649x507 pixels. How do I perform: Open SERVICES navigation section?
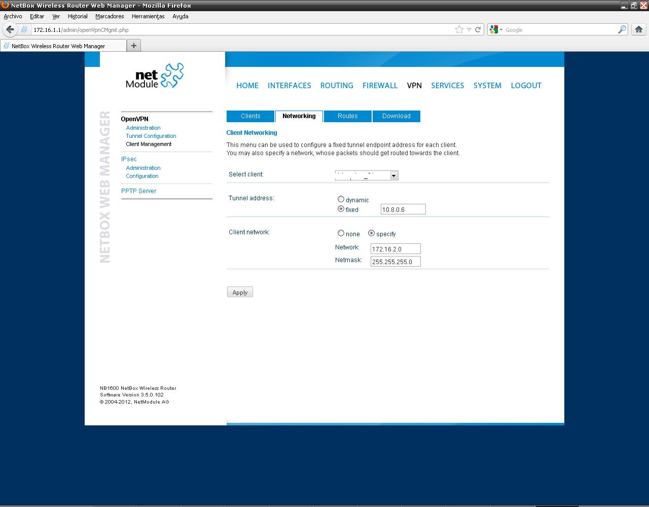pyautogui.click(x=448, y=86)
